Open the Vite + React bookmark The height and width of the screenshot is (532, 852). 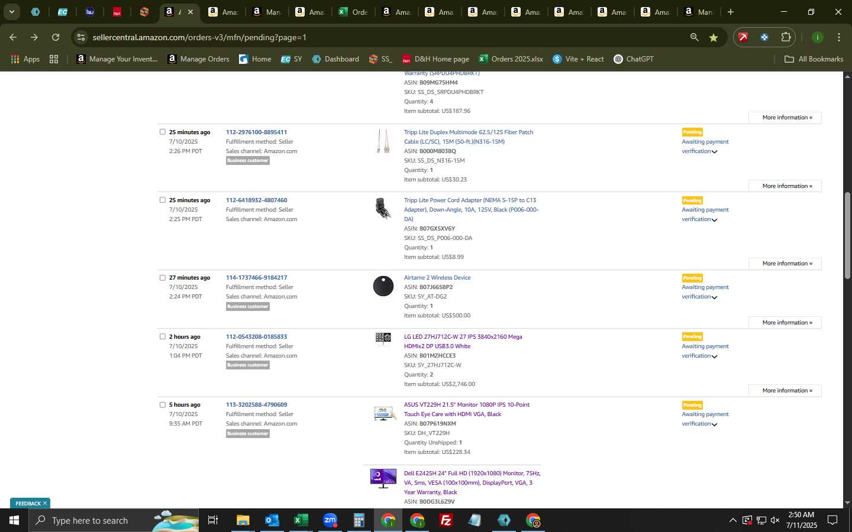point(578,59)
